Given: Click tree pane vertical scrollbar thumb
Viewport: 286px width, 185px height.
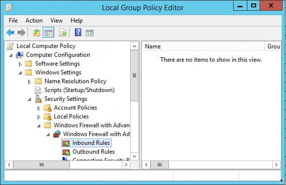Looking at the screenshot, I should pos(134,75).
